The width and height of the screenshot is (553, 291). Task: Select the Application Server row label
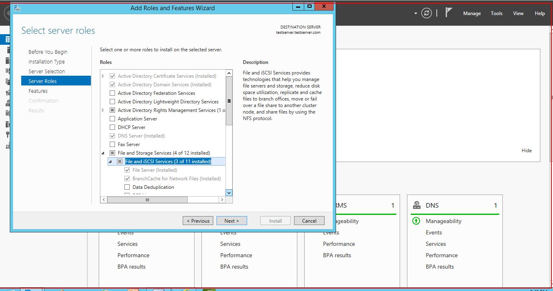[137, 119]
